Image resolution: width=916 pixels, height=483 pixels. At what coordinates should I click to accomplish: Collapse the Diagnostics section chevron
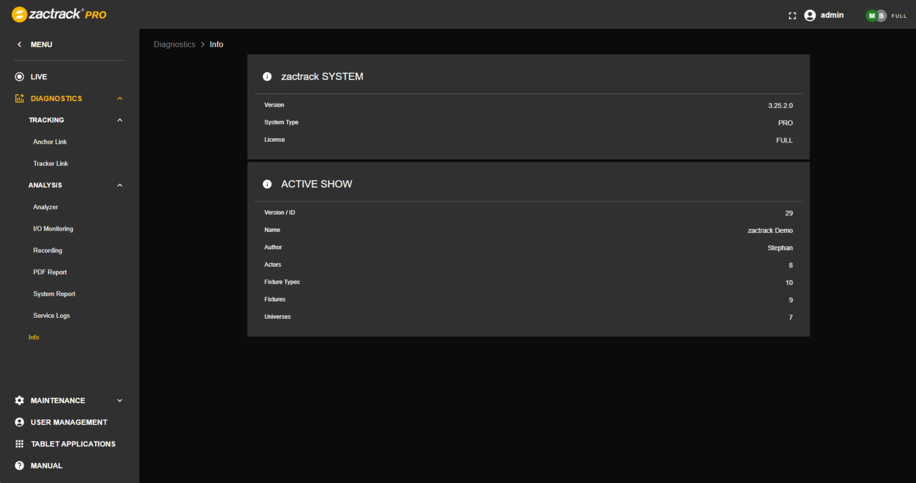(119, 98)
